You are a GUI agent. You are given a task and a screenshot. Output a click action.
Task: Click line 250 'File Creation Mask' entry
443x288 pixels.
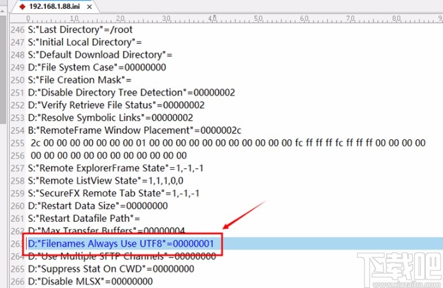(x=80, y=80)
